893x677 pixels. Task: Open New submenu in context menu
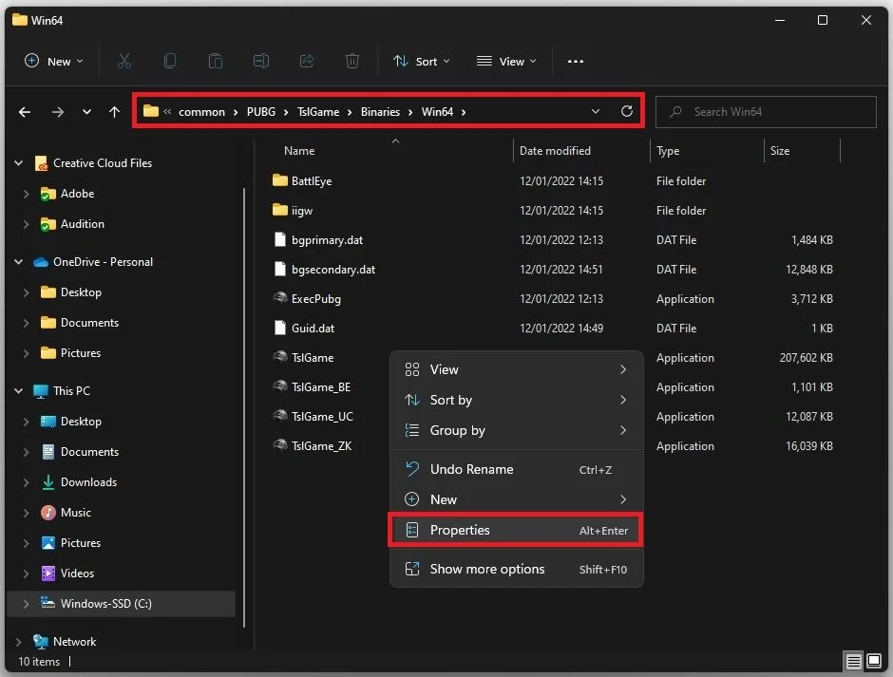516,500
